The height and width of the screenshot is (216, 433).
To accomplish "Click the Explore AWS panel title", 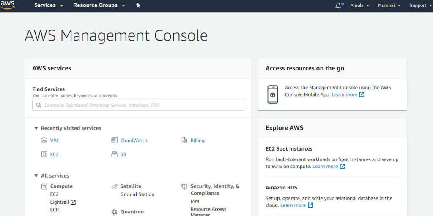I will (x=285, y=128).
